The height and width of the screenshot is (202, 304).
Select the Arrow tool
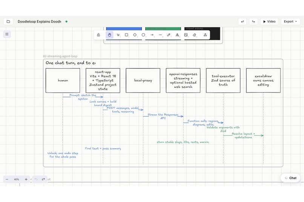coord(152,35)
